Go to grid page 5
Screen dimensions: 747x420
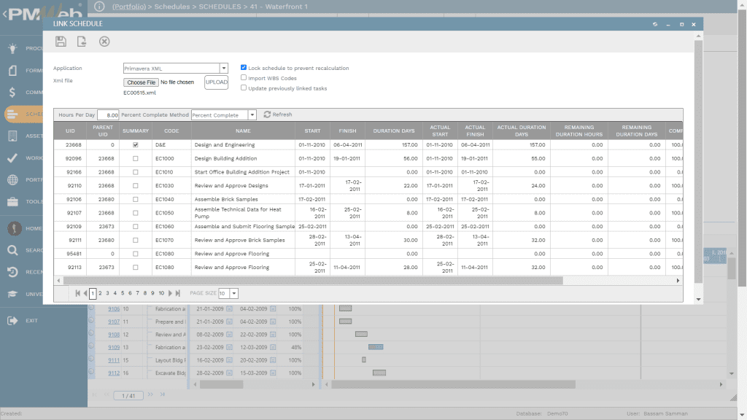[x=123, y=293]
